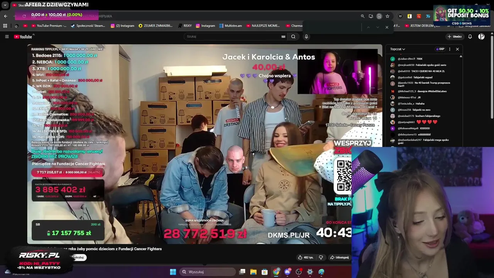Click the Utwórz create button
Screen dimensions: 494x278
[455, 37]
